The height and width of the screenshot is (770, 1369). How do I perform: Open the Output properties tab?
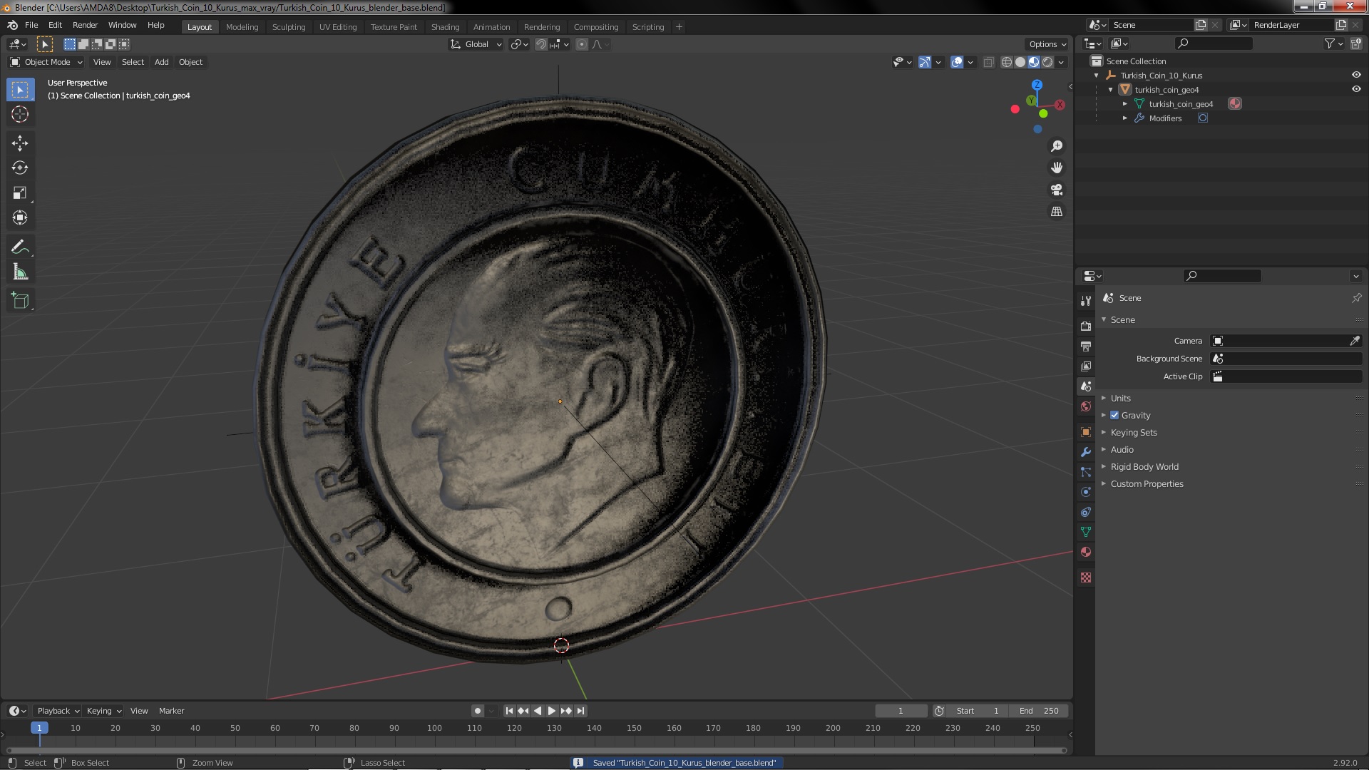coord(1086,346)
